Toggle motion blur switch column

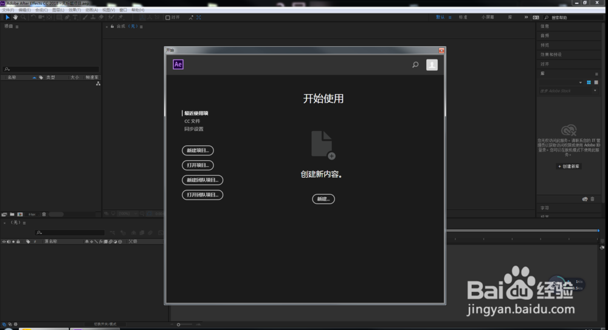[x=111, y=241]
